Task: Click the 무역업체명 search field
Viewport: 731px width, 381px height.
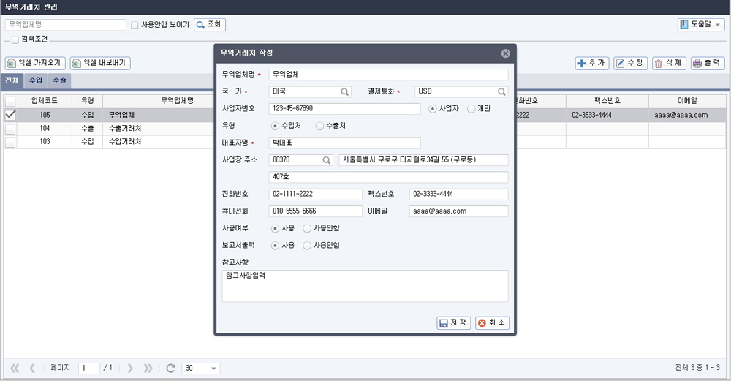Action: click(65, 25)
